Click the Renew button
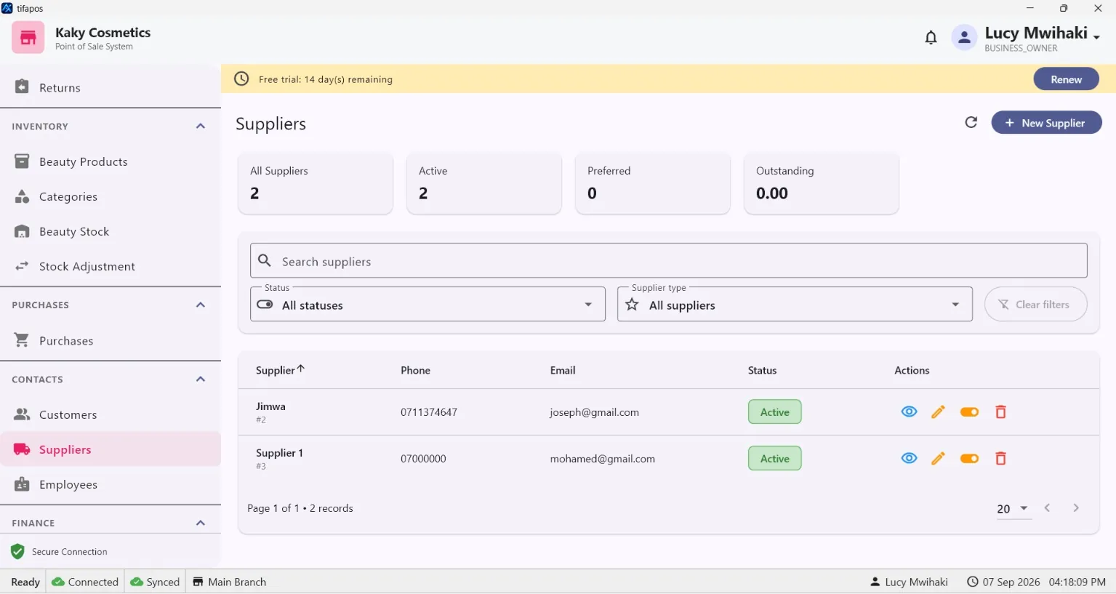 pos(1066,79)
